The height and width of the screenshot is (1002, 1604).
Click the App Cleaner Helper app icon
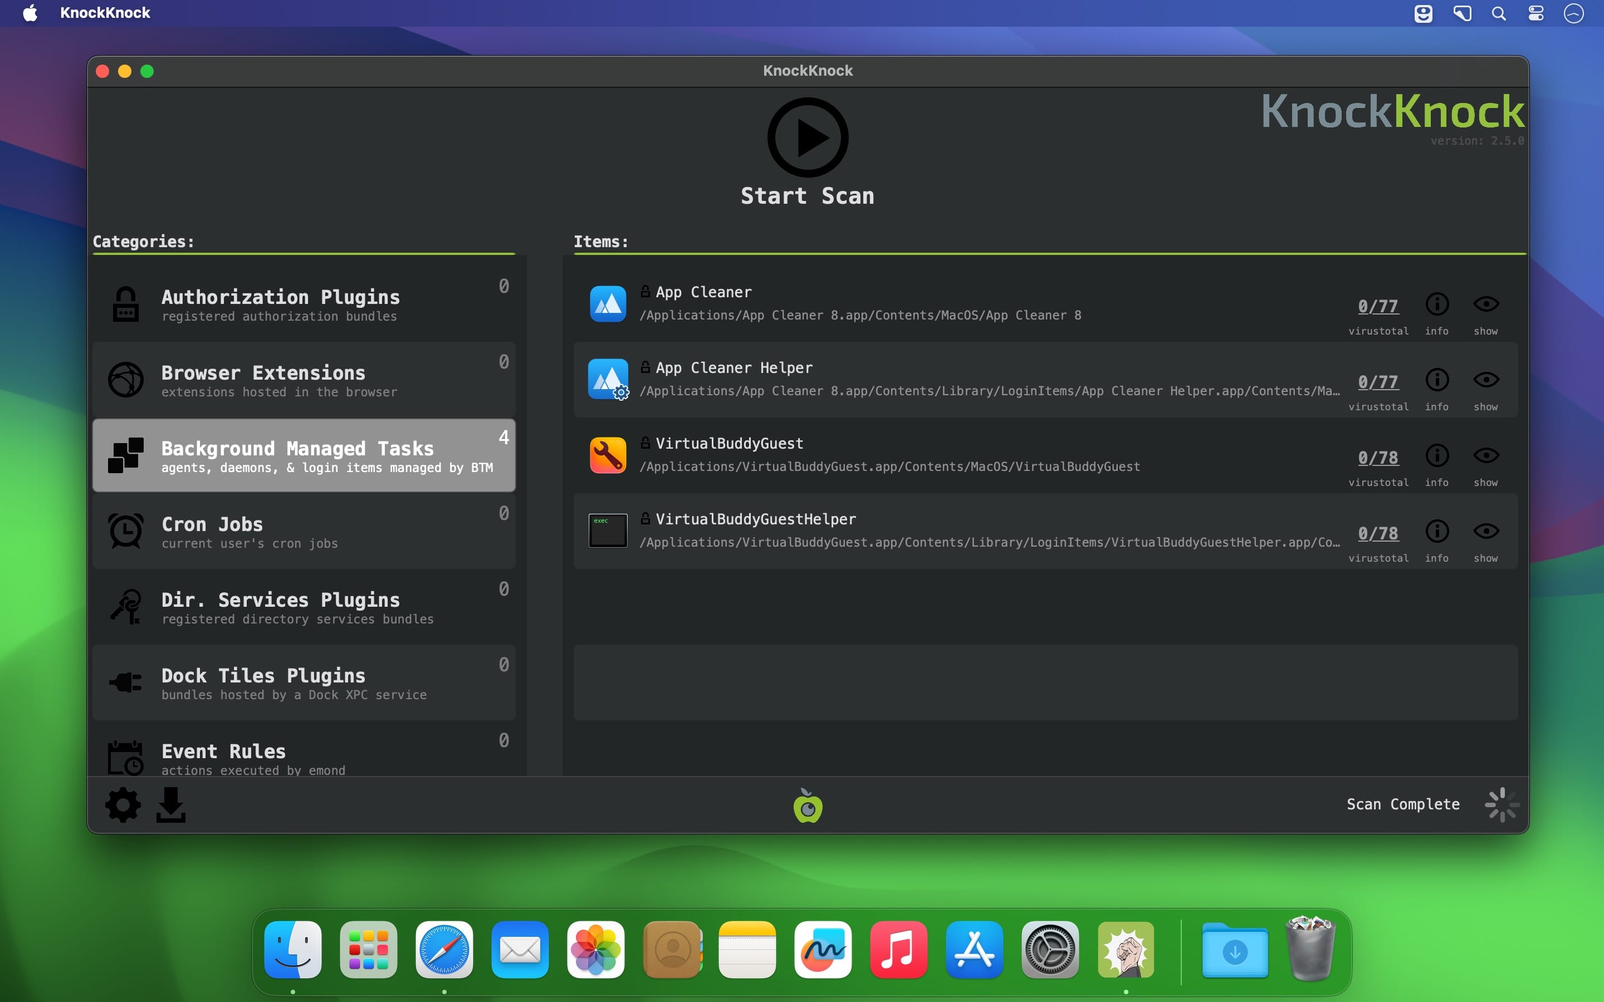608,380
